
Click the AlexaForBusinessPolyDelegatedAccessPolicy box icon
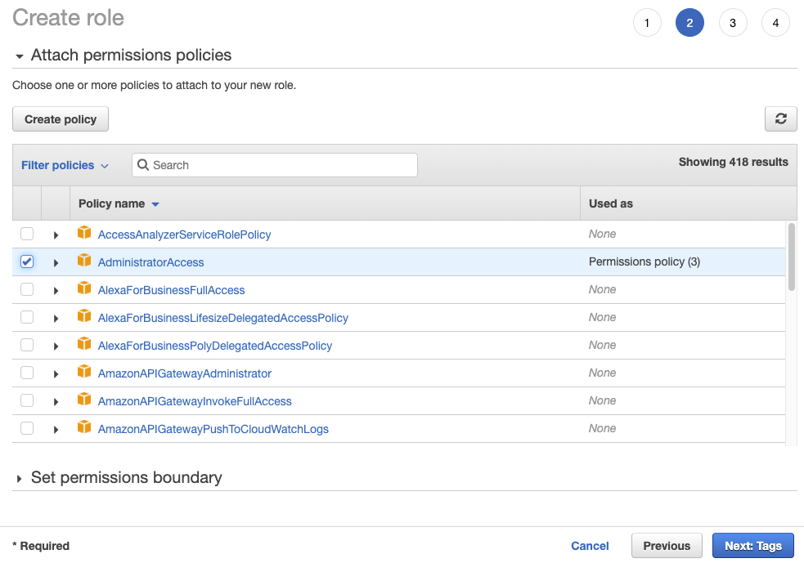(84, 343)
